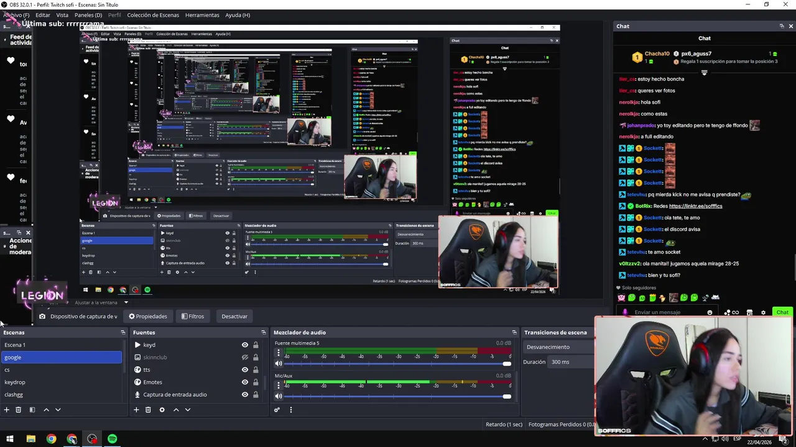Screen dimensions: 796x447
Task: Collapse chat gift leaderboard handle
Action: (704, 73)
